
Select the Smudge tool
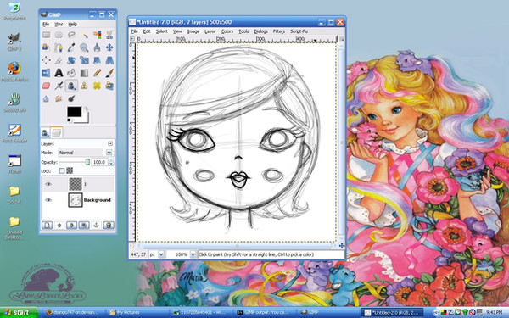click(59, 98)
